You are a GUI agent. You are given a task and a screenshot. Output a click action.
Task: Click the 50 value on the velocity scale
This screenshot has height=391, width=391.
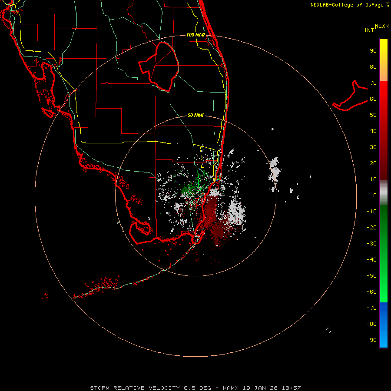(x=373, y=115)
